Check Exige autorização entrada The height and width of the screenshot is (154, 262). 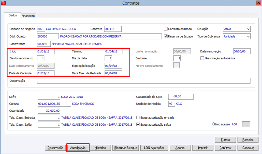click(x=138, y=118)
